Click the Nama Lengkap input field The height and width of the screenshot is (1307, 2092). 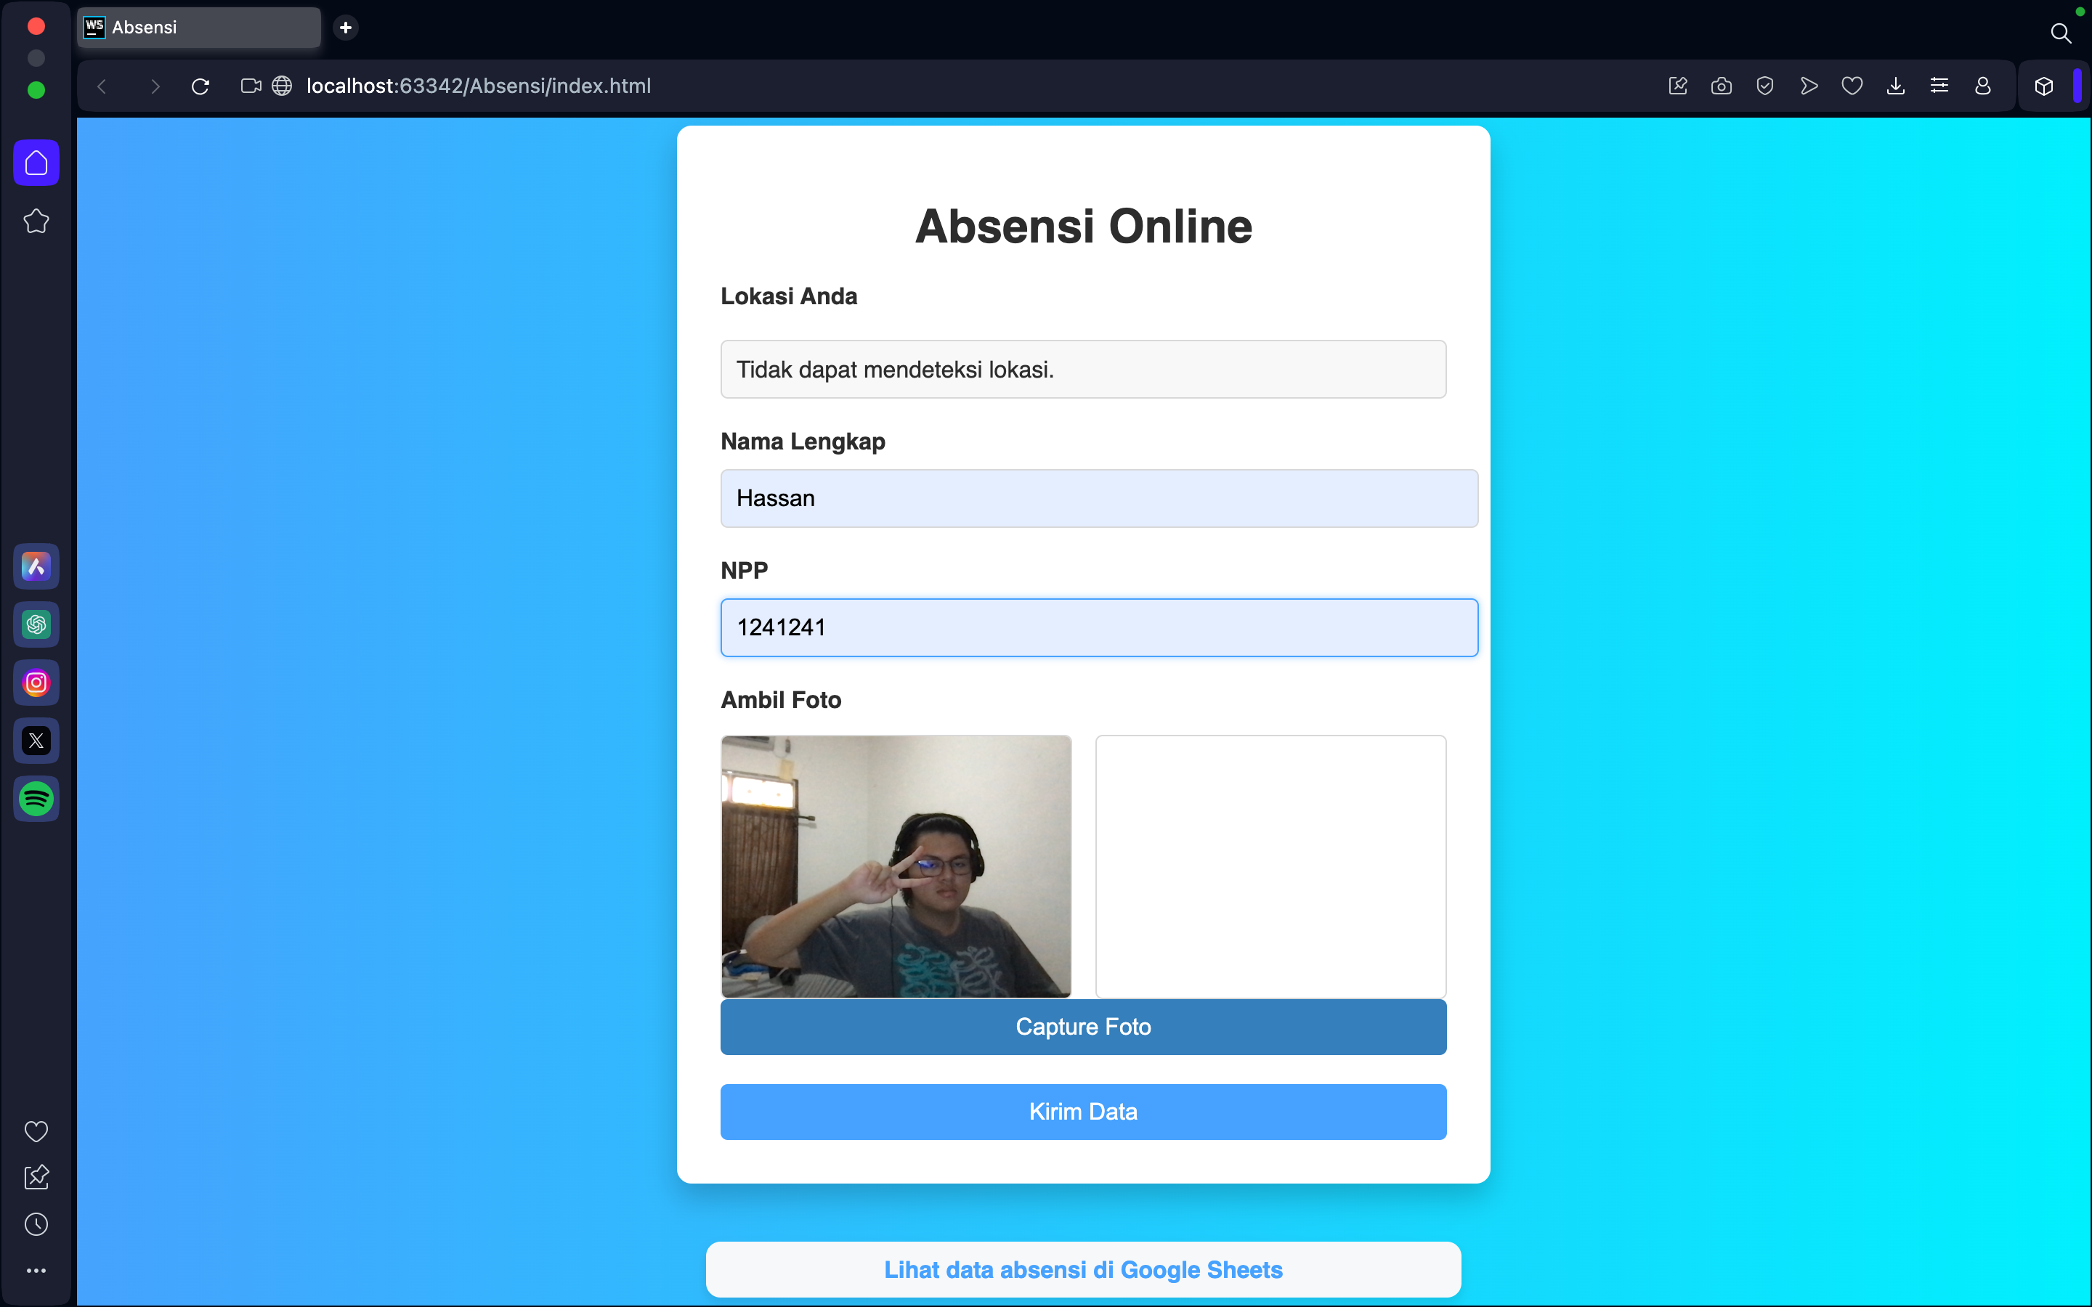click(1099, 499)
